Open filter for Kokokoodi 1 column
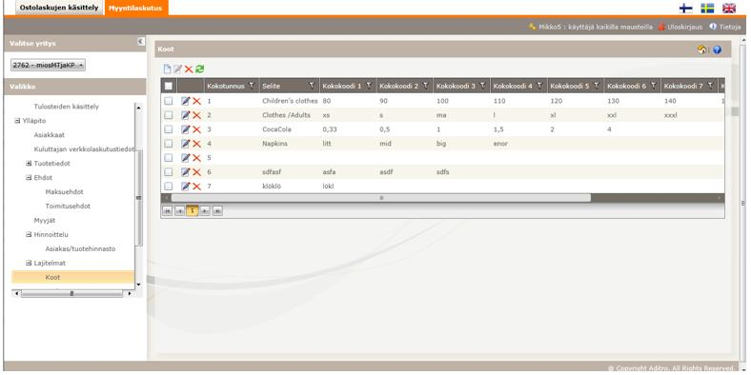 369,86
